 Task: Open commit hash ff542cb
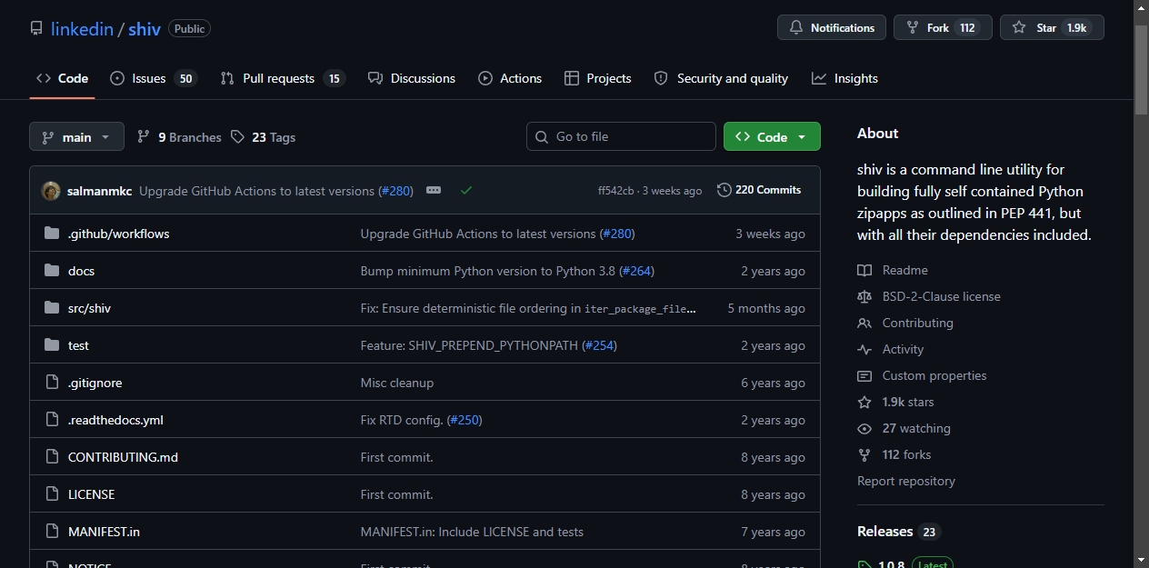(615, 191)
